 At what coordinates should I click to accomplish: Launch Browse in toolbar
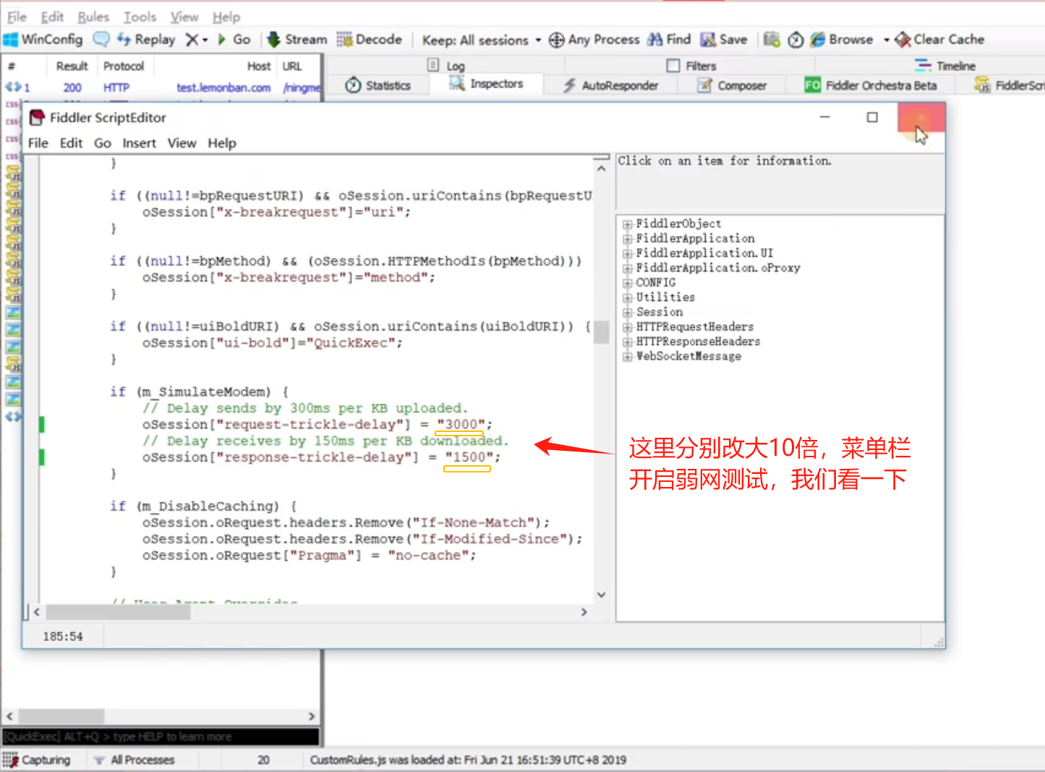[x=842, y=39]
